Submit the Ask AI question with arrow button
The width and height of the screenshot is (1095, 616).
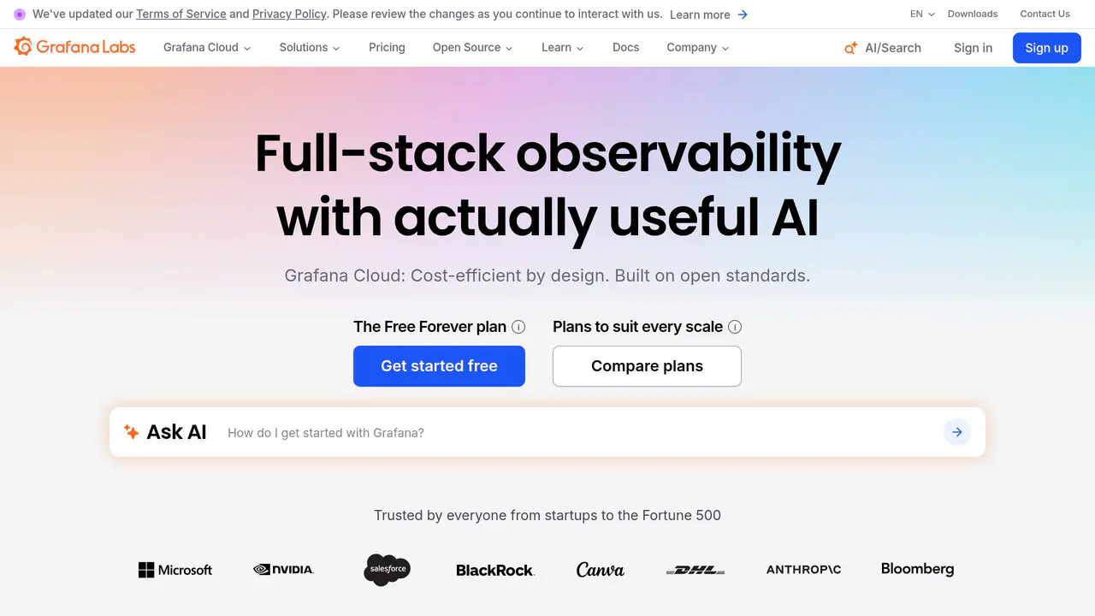point(957,432)
